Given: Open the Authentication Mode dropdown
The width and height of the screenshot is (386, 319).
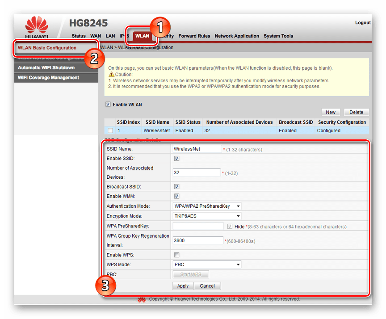Looking at the screenshot, I should (207, 206).
